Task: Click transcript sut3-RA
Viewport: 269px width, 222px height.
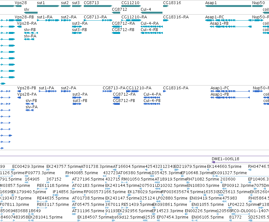Action: (x=80, y=23)
